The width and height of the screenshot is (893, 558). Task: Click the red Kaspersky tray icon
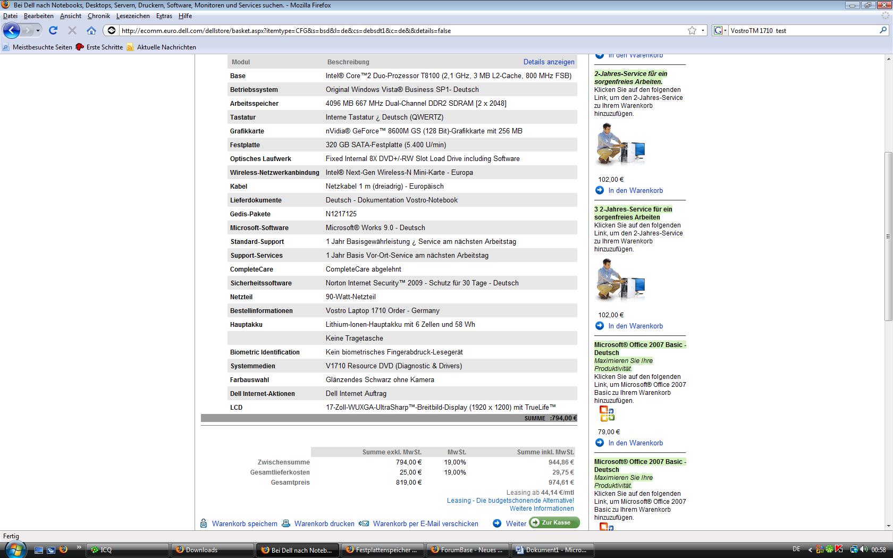click(839, 549)
